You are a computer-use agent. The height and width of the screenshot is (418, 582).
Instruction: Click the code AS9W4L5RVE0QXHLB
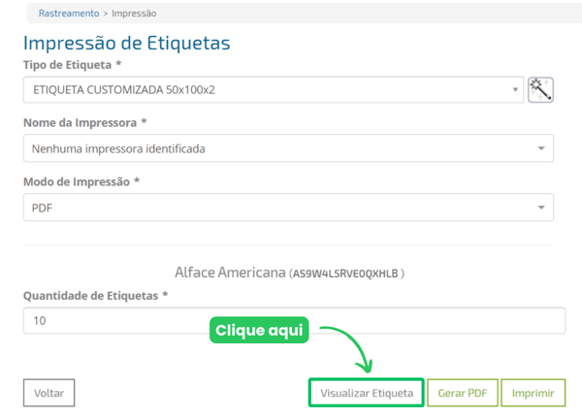(x=345, y=273)
